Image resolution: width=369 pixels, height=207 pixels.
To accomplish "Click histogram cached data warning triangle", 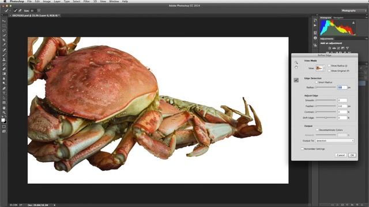I will [x=353, y=23].
